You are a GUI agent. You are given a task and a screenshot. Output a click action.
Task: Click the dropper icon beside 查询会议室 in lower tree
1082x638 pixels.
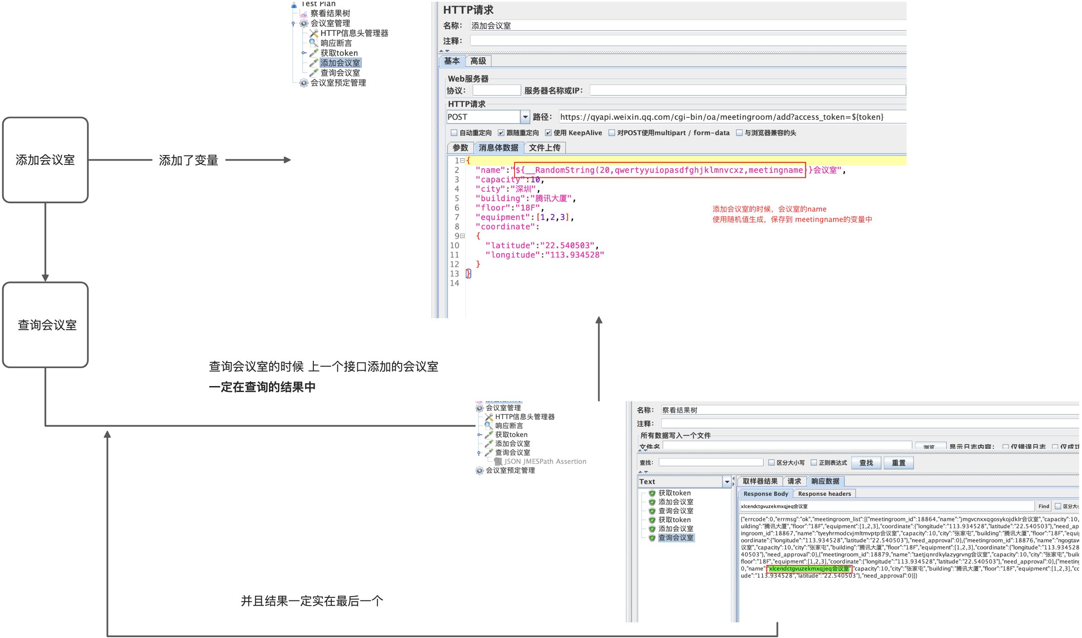tap(490, 453)
